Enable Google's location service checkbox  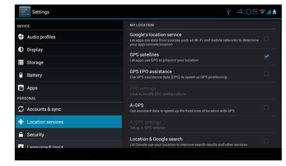tap(266, 39)
